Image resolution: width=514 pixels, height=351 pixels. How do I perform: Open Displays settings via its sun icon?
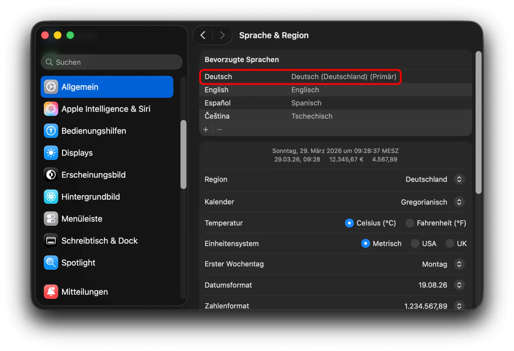coord(51,153)
